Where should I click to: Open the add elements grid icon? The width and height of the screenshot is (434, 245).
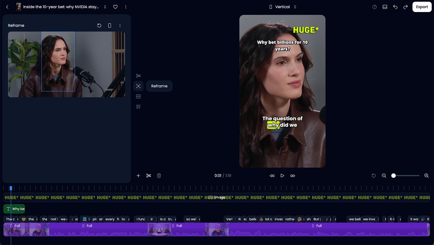click(138, 106)
